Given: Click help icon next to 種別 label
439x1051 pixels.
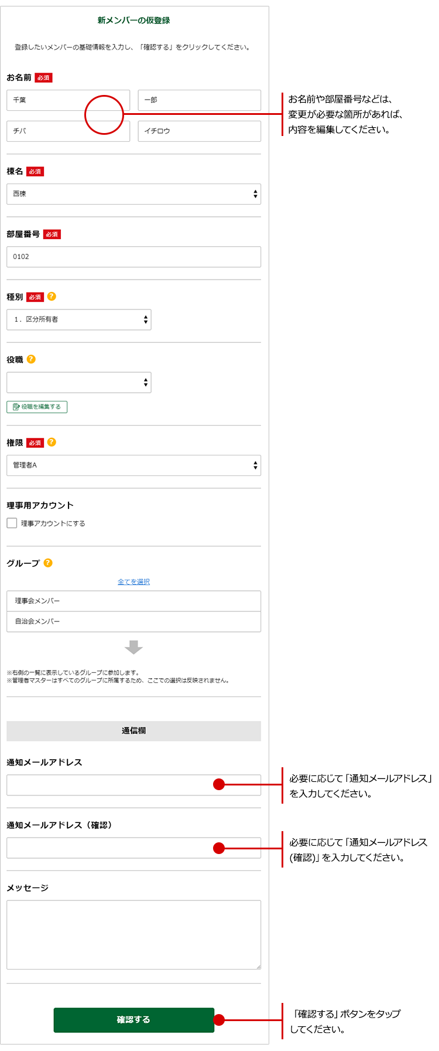Looking at the screenshot, I should pyautogui.click(x=52, y=297).
